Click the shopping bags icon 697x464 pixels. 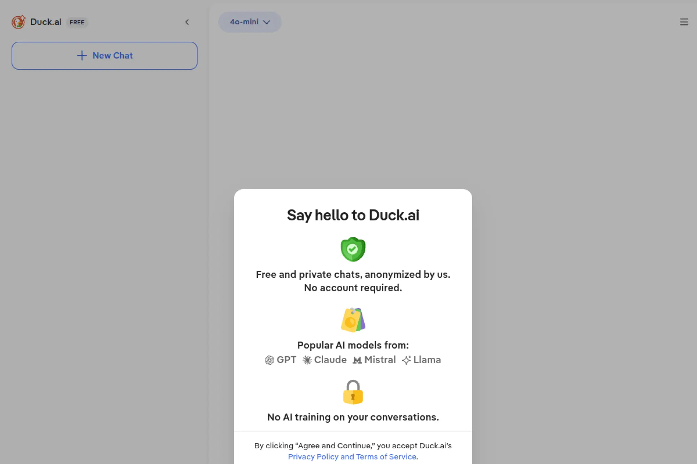coord(352,320)
